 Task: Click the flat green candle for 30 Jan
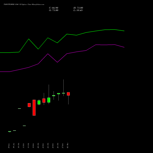(14, 130)
